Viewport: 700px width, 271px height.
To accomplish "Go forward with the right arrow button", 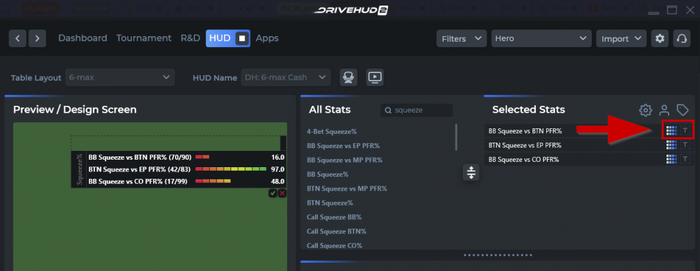I will [38, 39].
